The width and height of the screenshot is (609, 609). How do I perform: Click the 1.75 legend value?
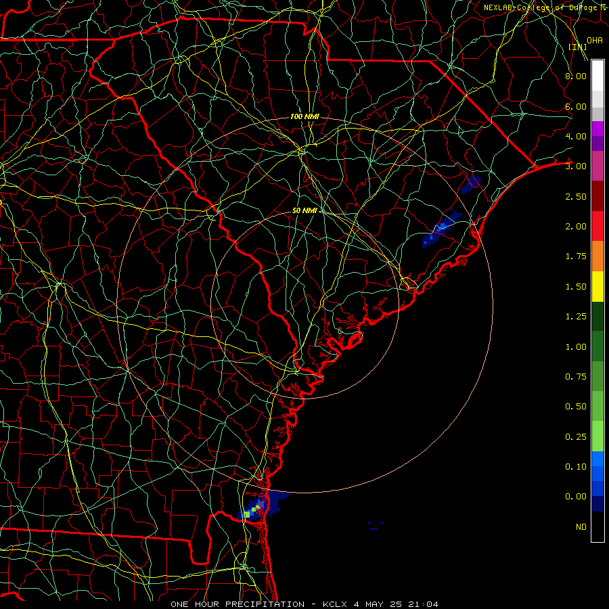tap(576, 256)
